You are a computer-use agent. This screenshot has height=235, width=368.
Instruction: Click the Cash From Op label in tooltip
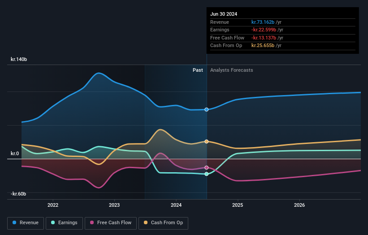pos(226,46)
